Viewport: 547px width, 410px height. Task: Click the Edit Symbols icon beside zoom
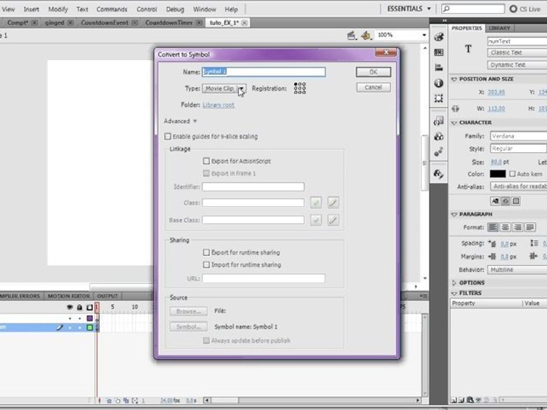[x=366, y=35]
